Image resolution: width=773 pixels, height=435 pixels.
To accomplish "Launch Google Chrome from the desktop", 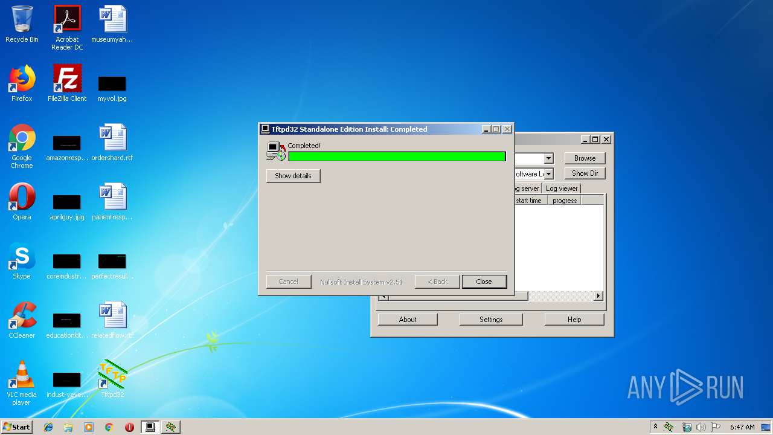I will 22,146.
